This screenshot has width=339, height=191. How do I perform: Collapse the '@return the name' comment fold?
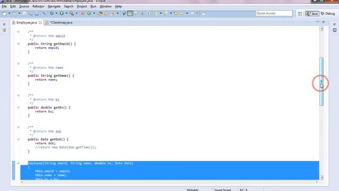(19, 64)
